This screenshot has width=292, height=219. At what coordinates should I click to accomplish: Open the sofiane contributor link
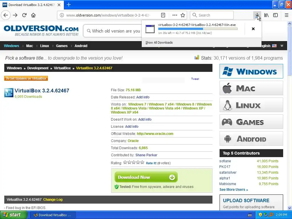pos(225,161)
